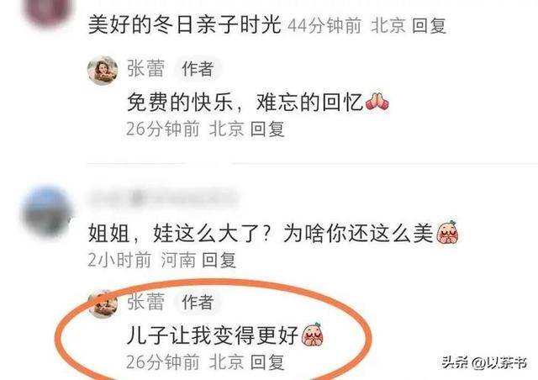The image size is (538, 380).
Task: Click the 头条 @以茶书 watermark
Action: click(484, 362)
